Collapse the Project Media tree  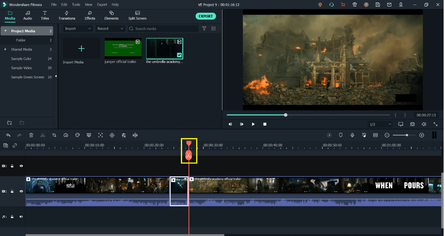5,31
